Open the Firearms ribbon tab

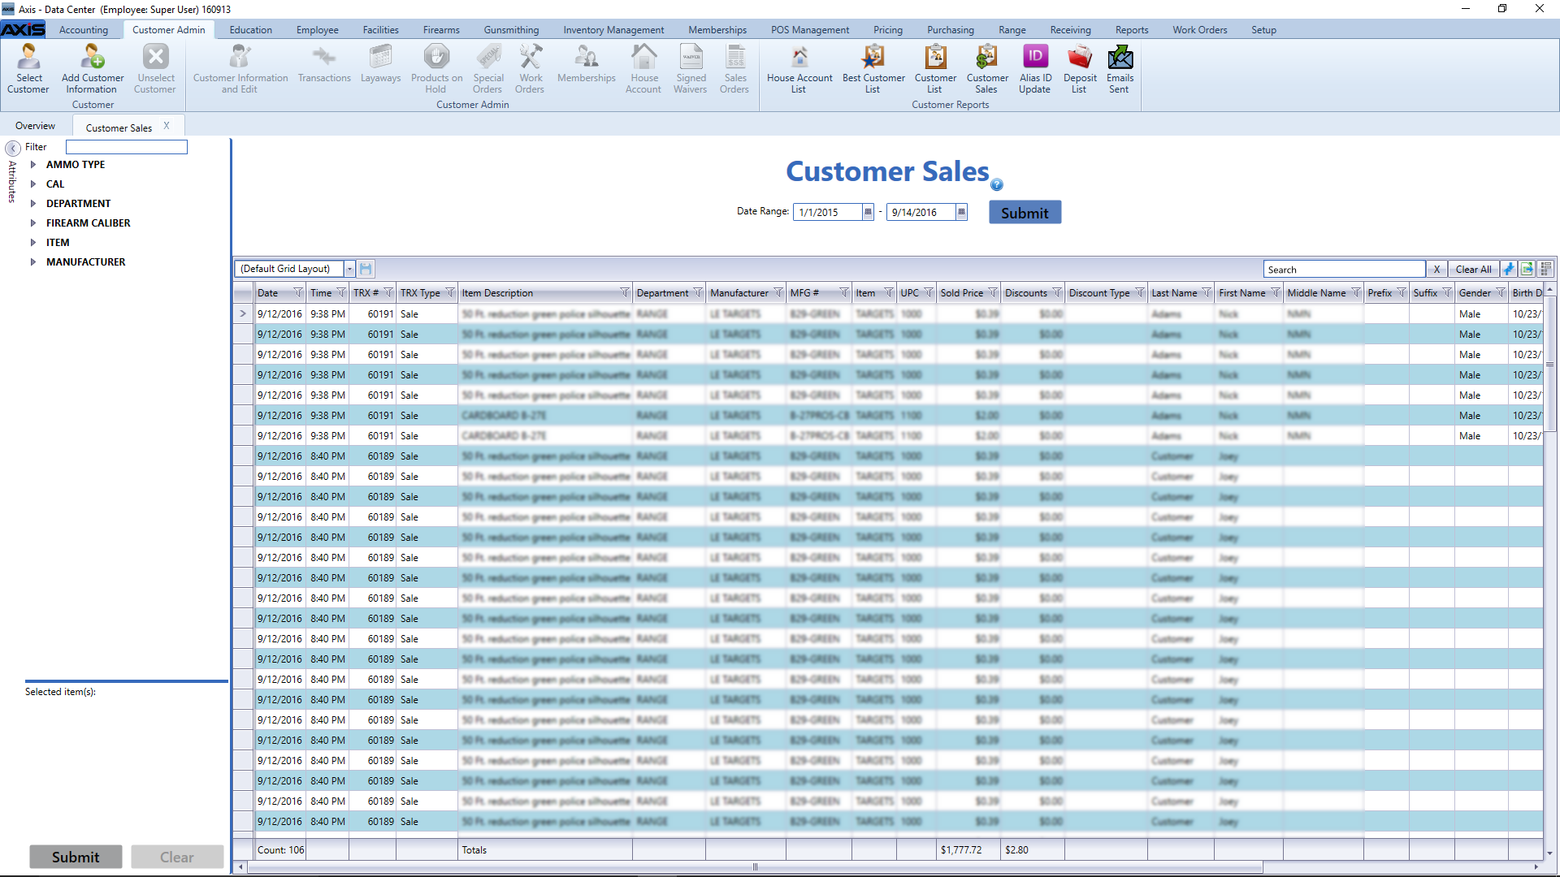[x=441, y=30]
